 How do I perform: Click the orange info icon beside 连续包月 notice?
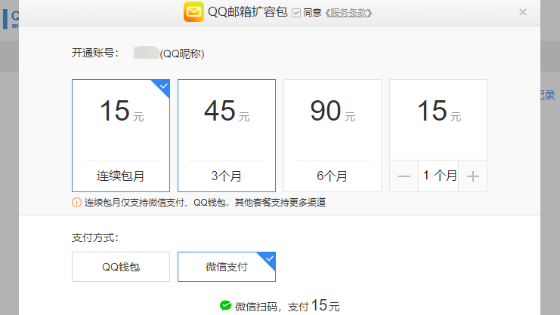(x=76, y=203)
